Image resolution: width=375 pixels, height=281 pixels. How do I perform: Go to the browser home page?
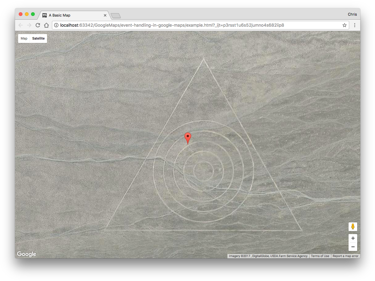point(46,25)
